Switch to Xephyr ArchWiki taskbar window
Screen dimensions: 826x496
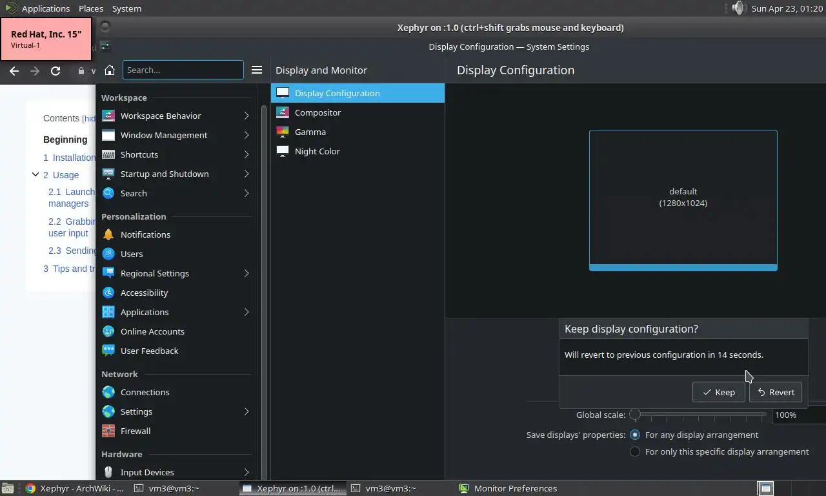click(x=75, y=488)
